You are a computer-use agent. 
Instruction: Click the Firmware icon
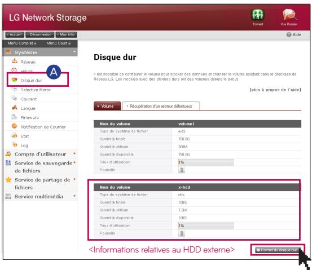[14, 117]
